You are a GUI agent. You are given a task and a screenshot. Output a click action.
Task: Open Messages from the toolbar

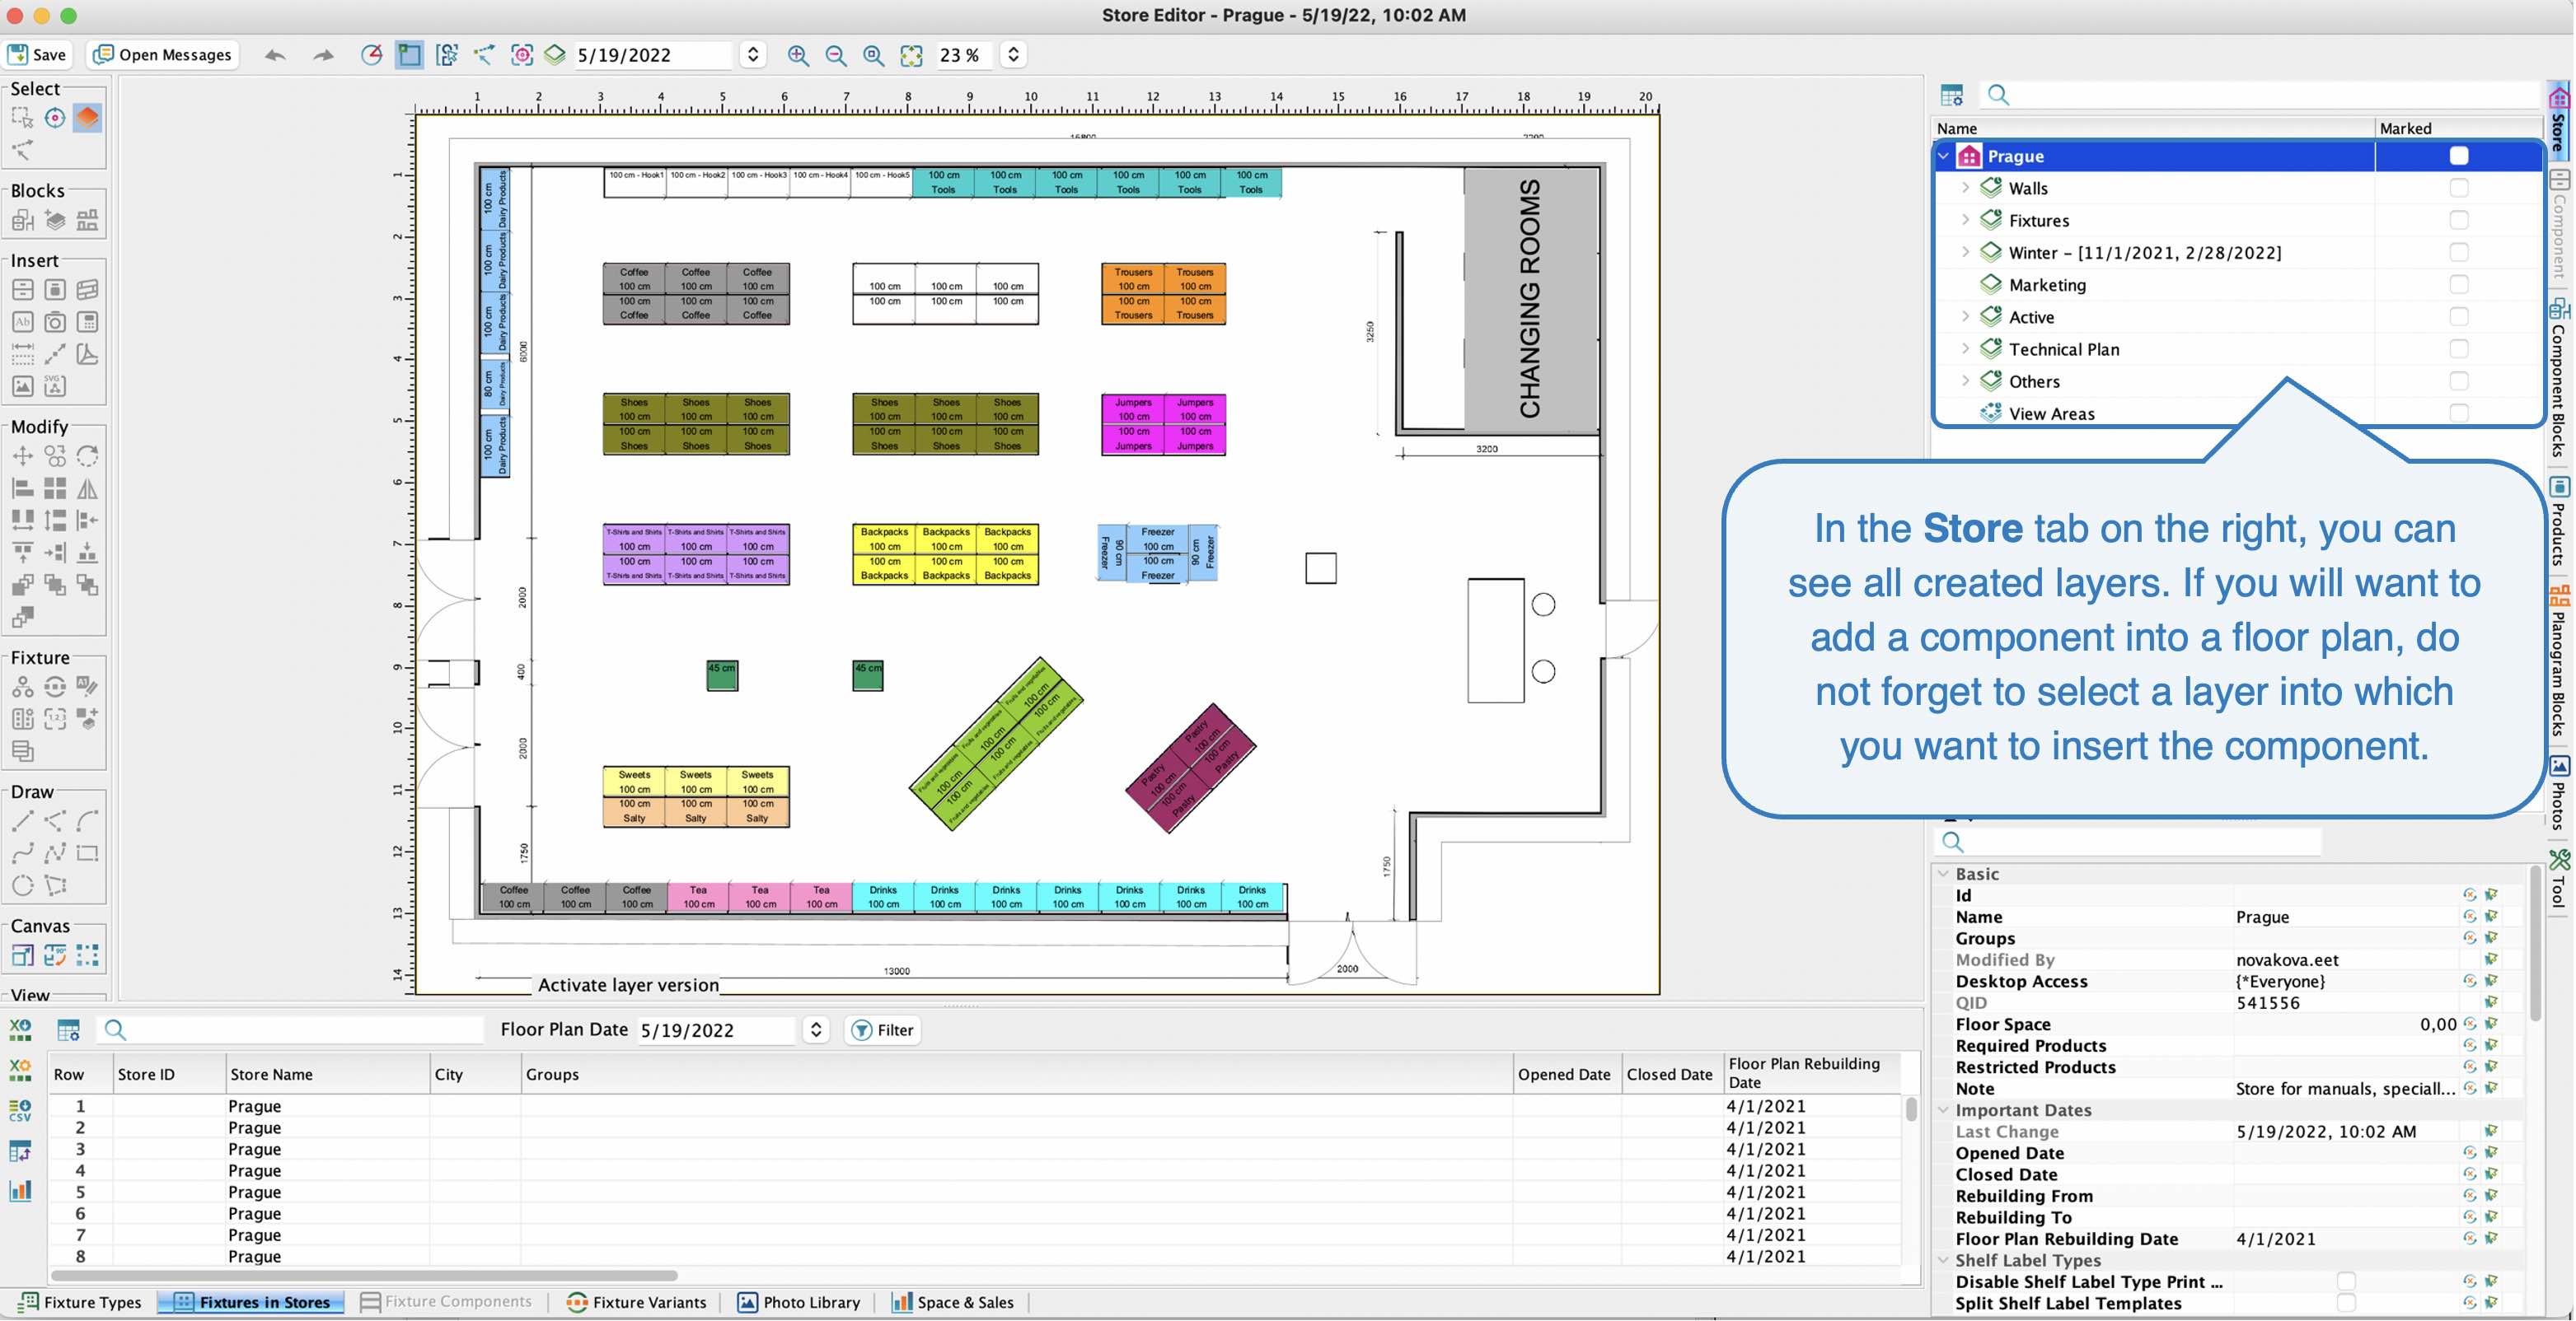coord(163,55)
